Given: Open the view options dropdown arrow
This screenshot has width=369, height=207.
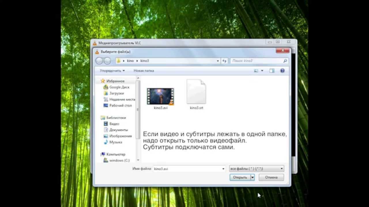Looking at the screenshot, I should 262,70.
